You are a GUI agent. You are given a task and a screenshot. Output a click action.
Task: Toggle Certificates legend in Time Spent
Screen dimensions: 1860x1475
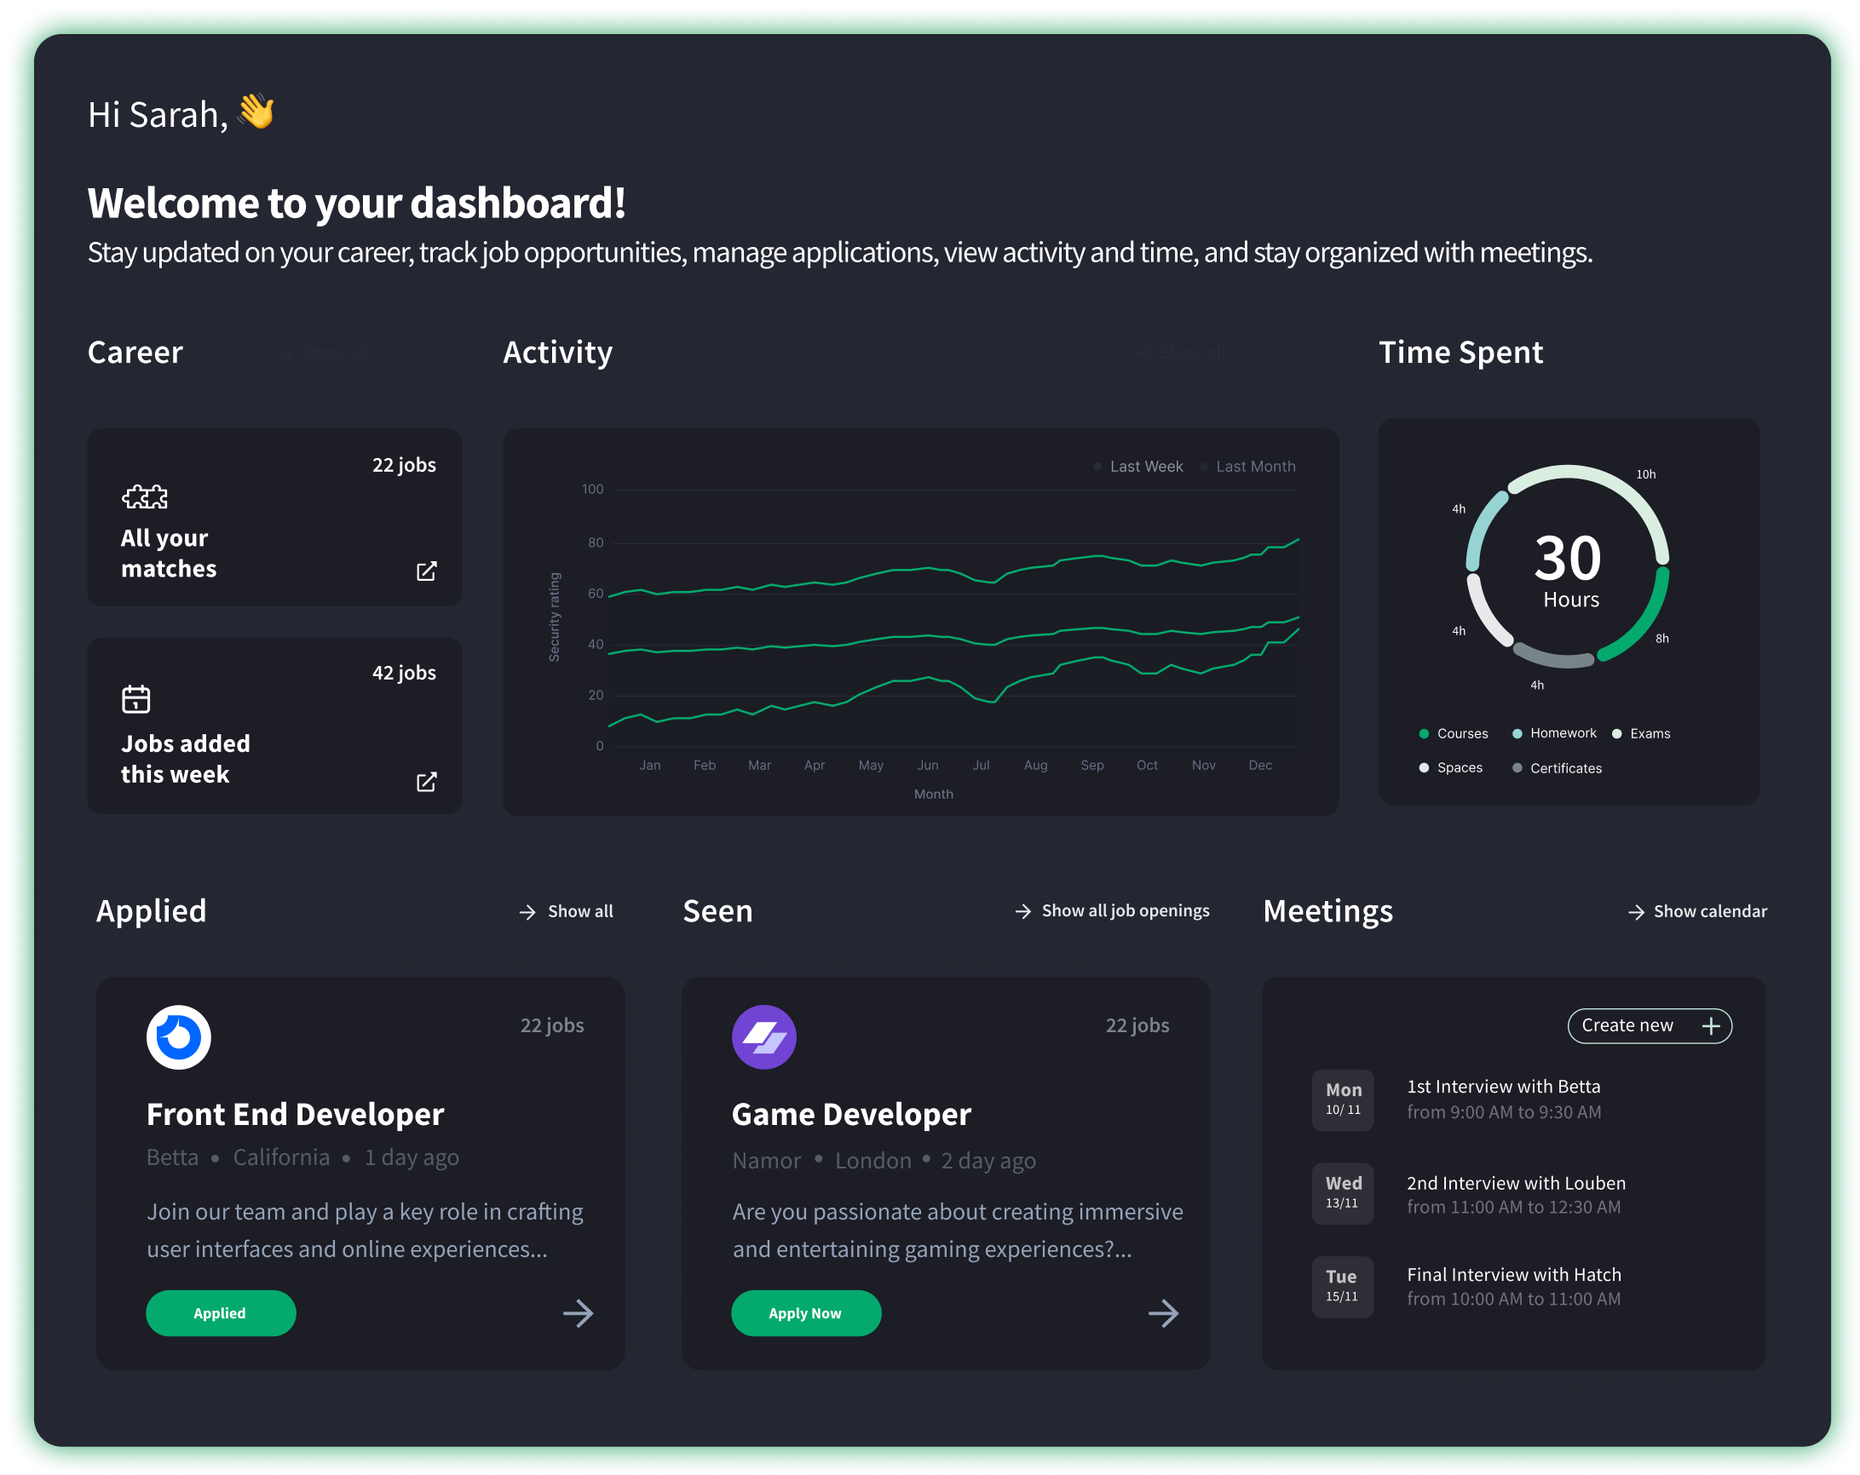pos(1558,768)
